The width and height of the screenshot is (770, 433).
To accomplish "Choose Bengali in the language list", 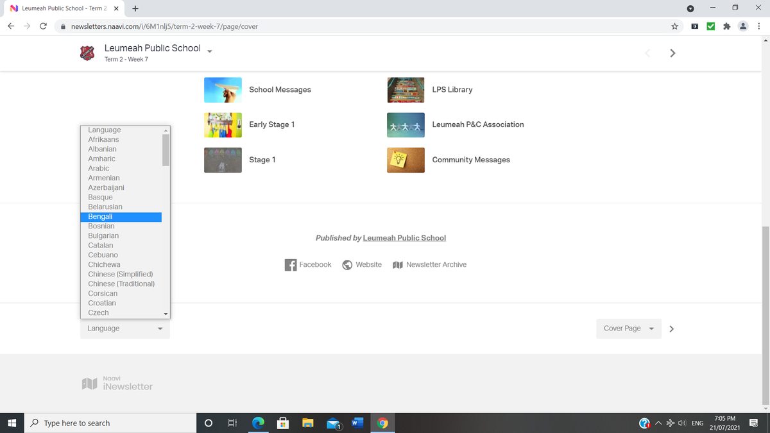I will coord(121,217).
